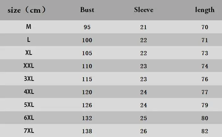The image size is (222, 137).
Task: Select the 3XL size label
Action: click(29, 79)
